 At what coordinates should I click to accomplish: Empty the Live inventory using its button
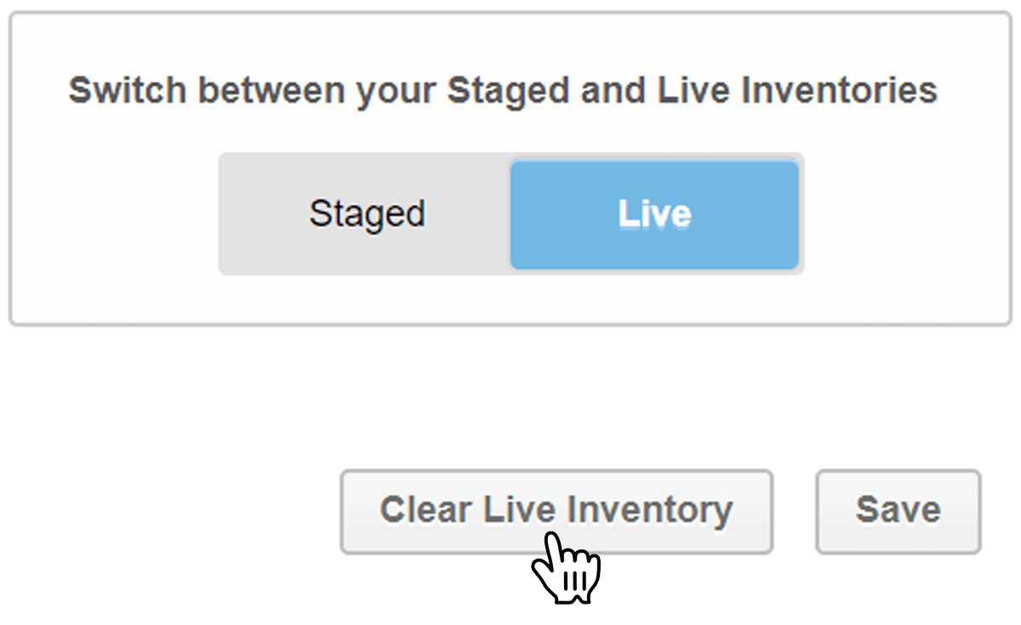(556, 510)
